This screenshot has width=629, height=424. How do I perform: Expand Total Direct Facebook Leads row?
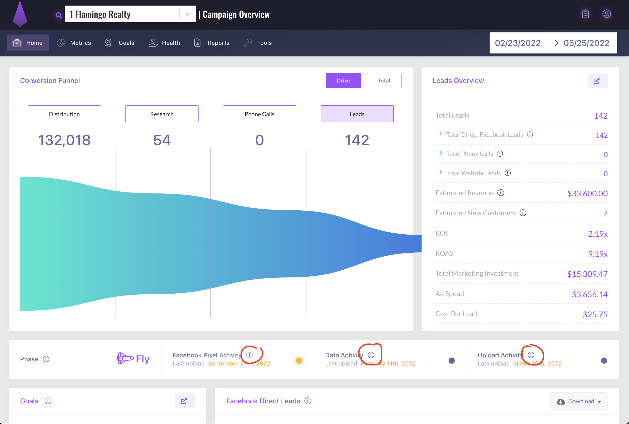click(x=441, y=134)
